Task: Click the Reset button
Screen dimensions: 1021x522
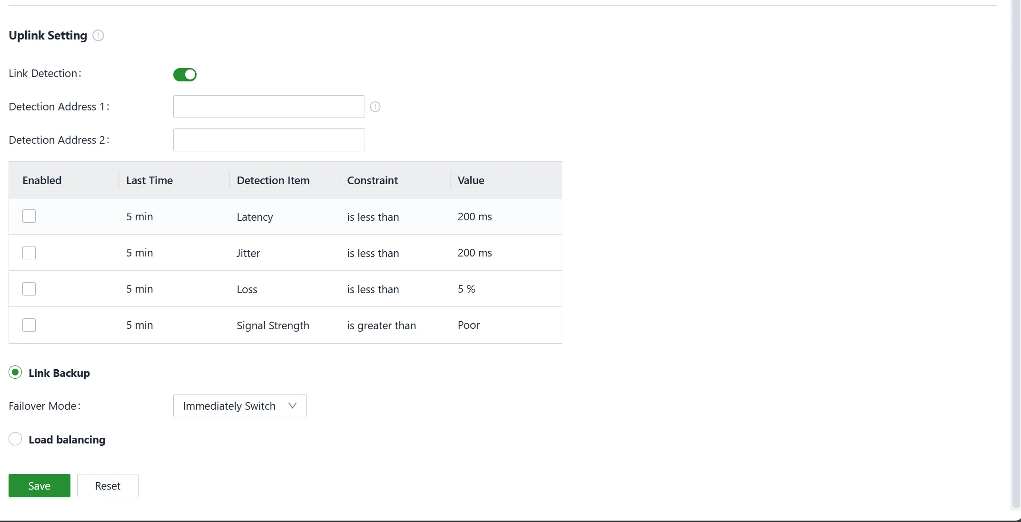Action: 108,486
